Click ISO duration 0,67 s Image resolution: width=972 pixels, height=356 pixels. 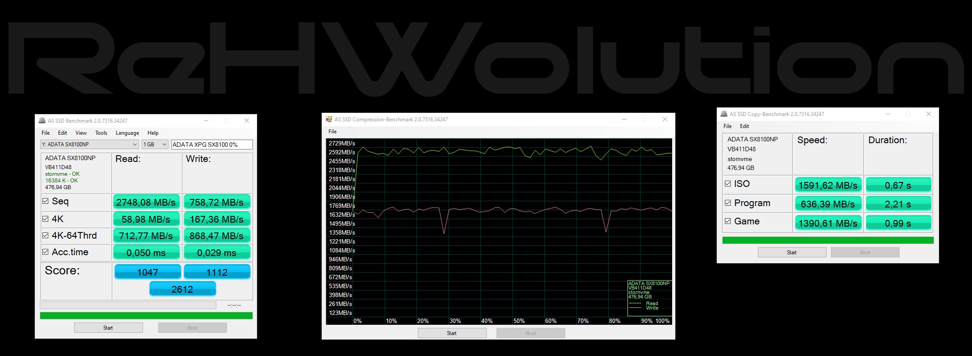(x=898, y=185)
